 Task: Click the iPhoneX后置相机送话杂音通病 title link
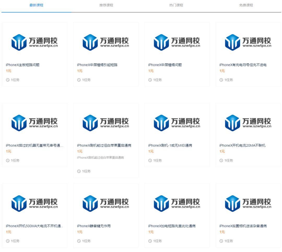pyautogui.click(x=243, y=226)
